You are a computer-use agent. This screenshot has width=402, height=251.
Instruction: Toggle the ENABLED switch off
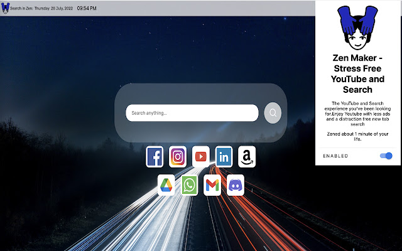(x=386, y=156)
